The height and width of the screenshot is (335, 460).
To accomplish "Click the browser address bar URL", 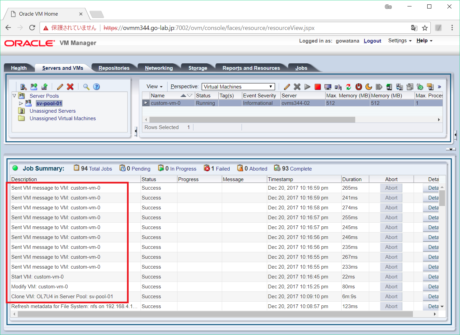I will pos(209,28).
